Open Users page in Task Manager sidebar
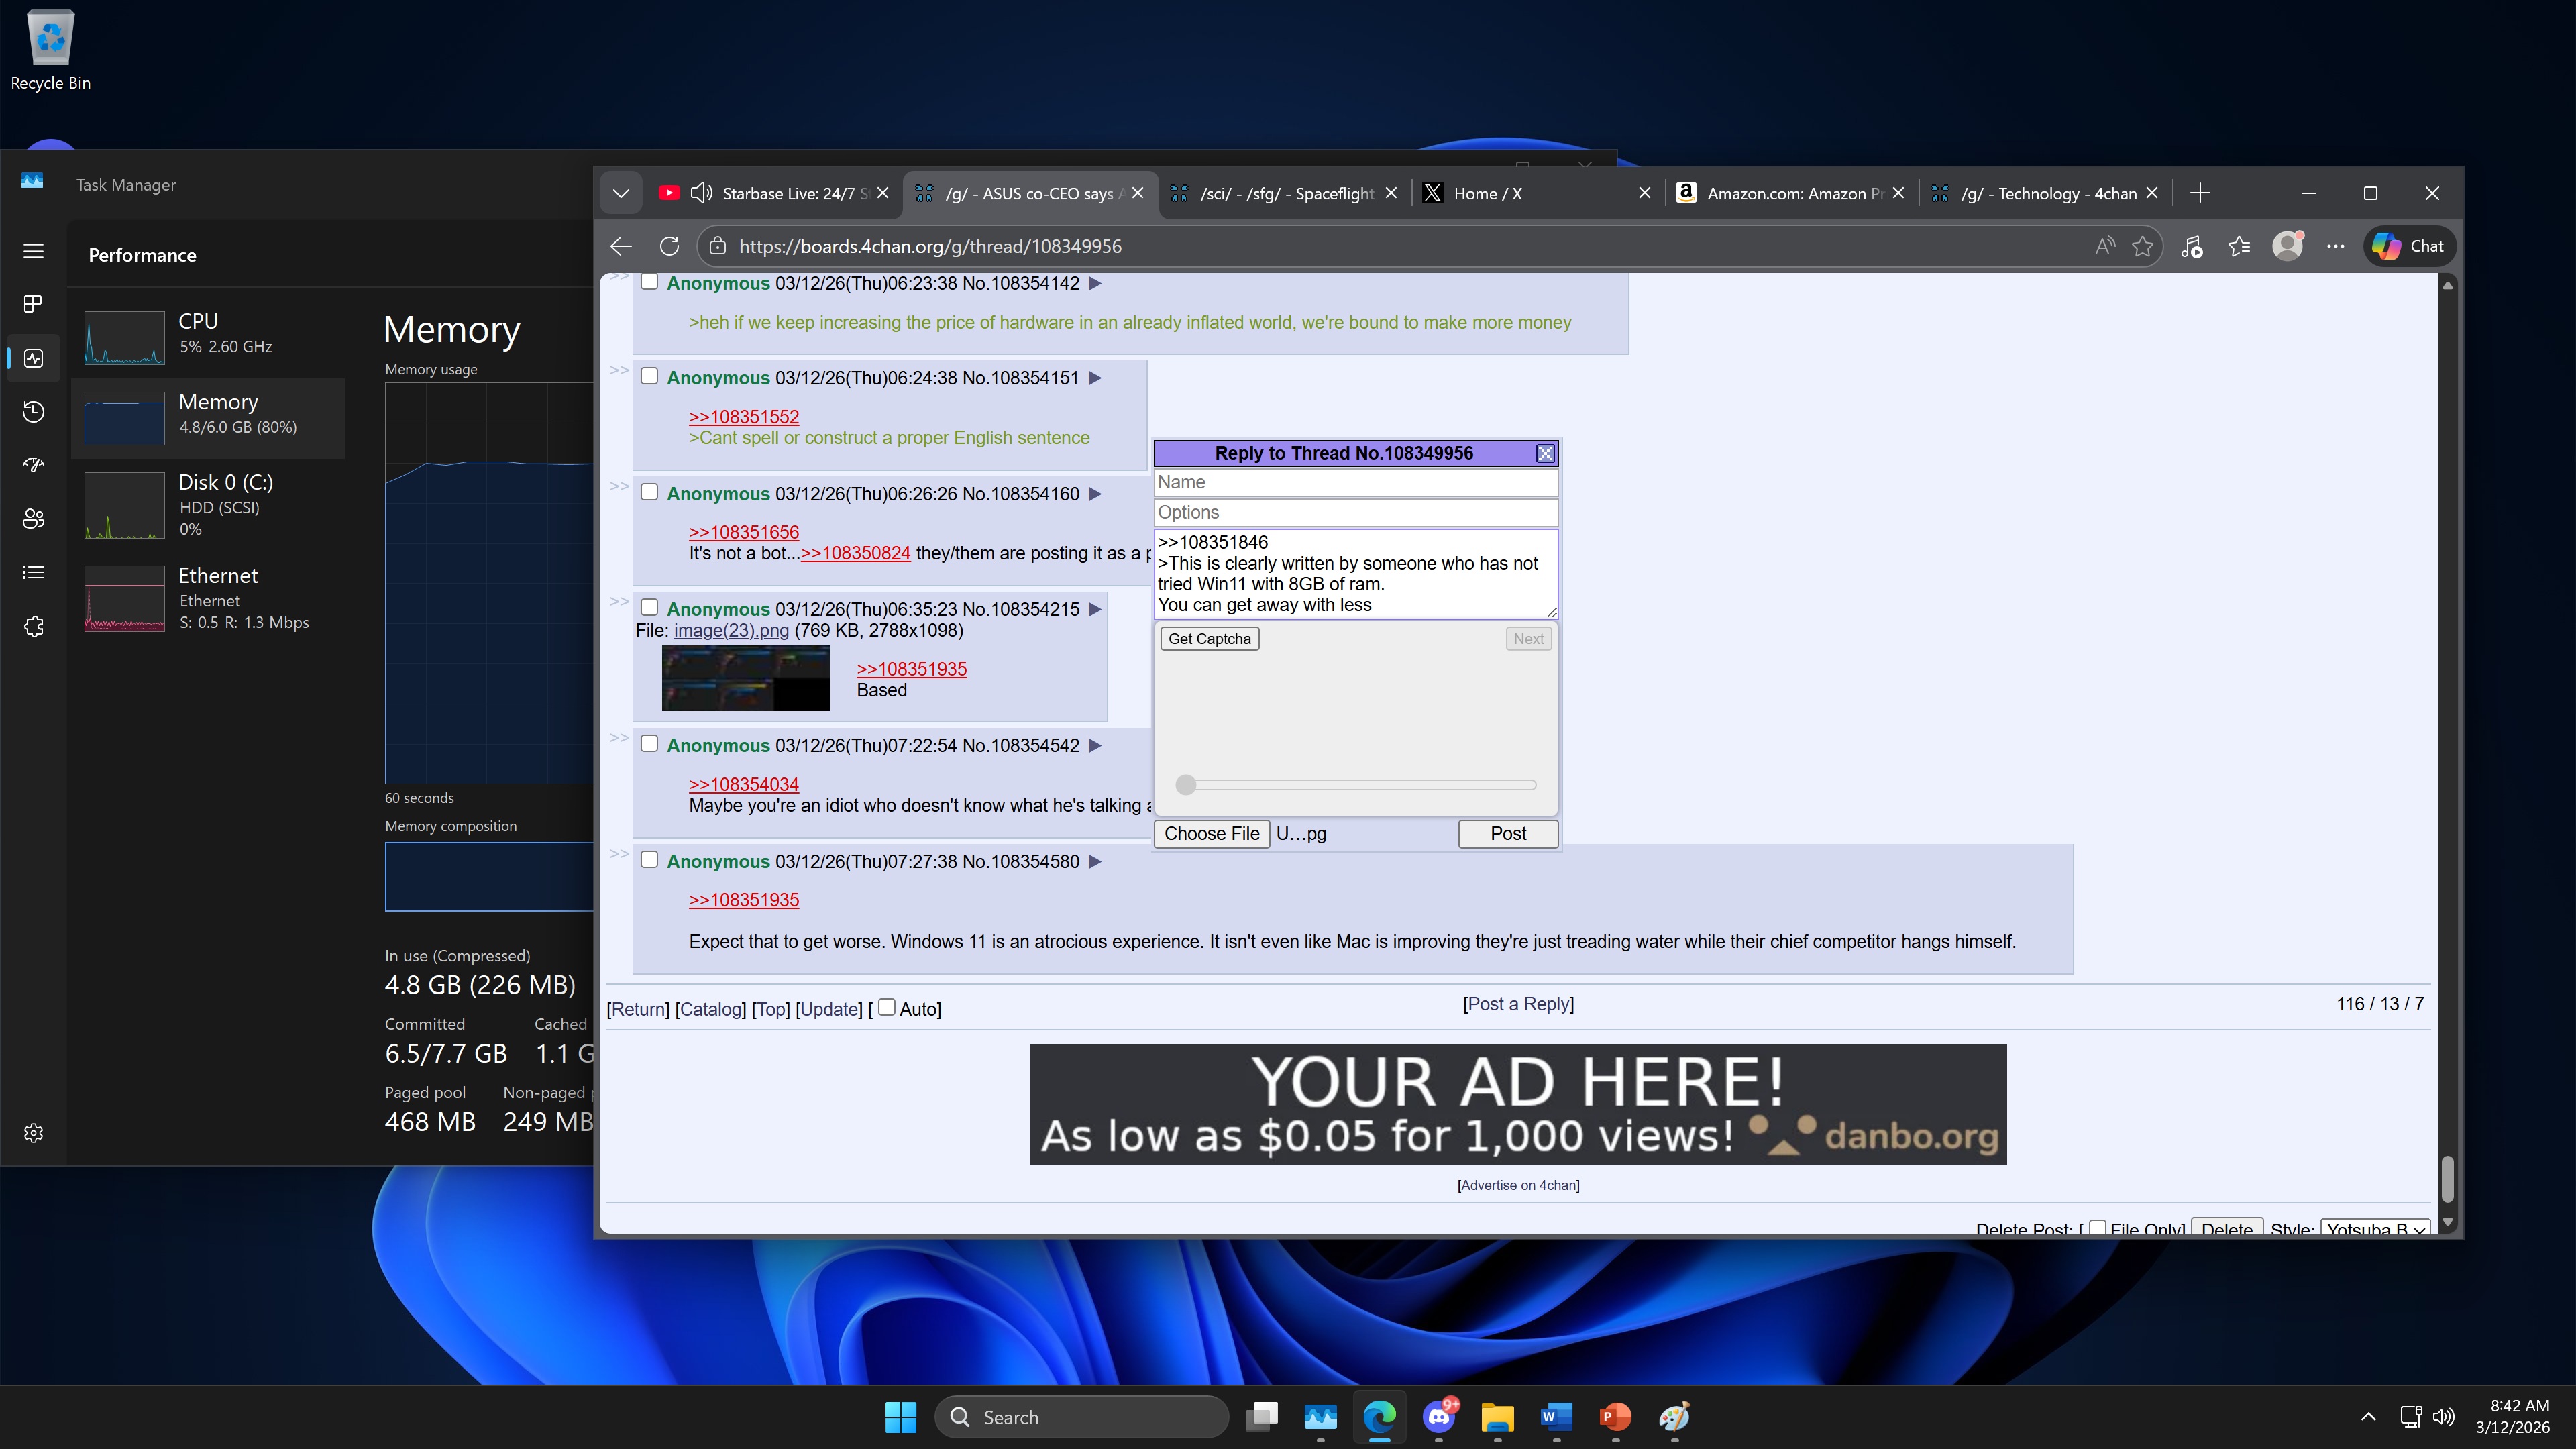2576x1449 pixels. click(x=33, y=518)
